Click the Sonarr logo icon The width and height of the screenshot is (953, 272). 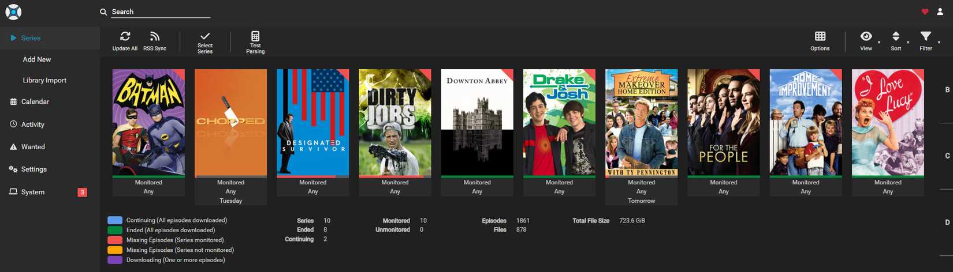pos(13,12)
